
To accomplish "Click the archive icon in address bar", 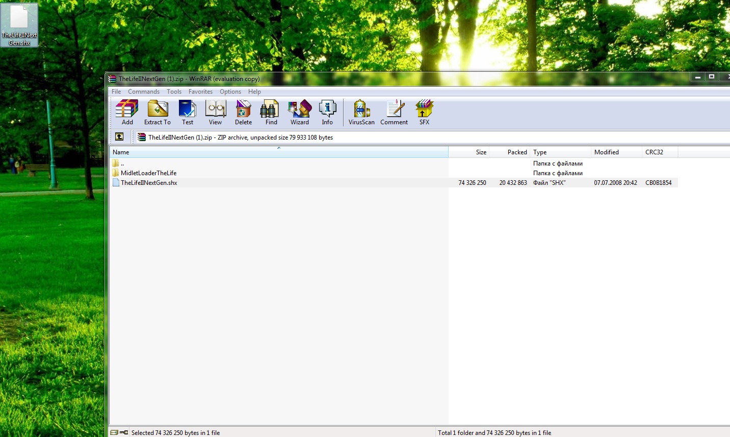I will pyautogui.click(x=142, y=137).
